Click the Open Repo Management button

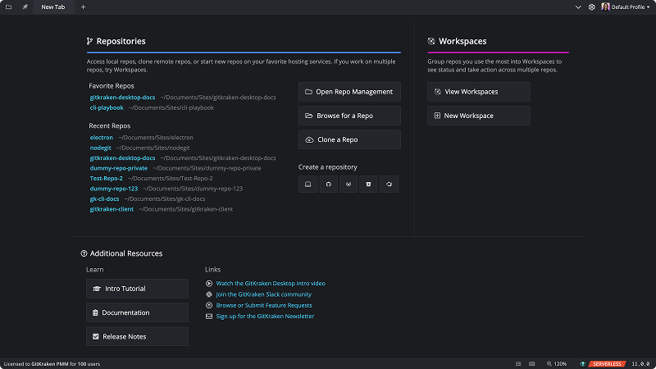349,92
